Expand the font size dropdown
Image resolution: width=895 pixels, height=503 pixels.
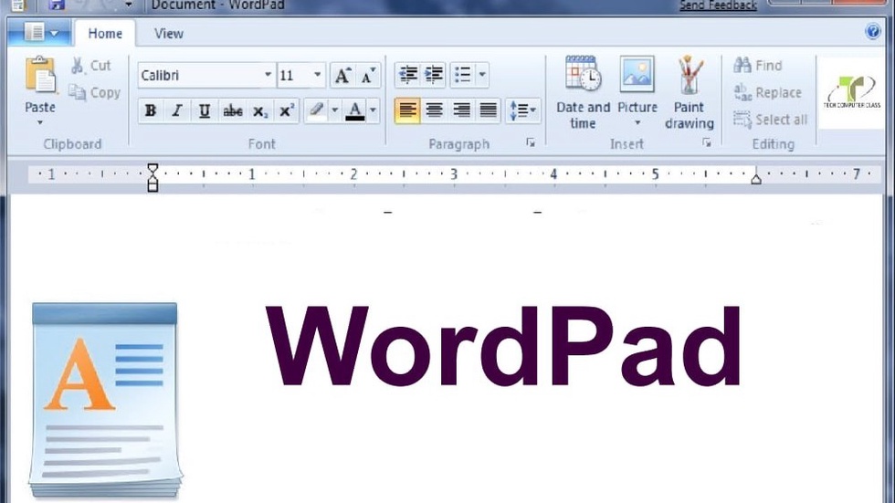317,76
